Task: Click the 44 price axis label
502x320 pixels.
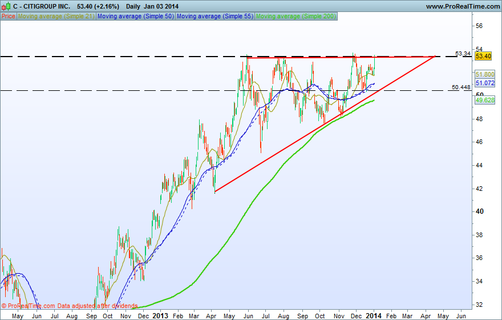Action: (x=479, y=166)
